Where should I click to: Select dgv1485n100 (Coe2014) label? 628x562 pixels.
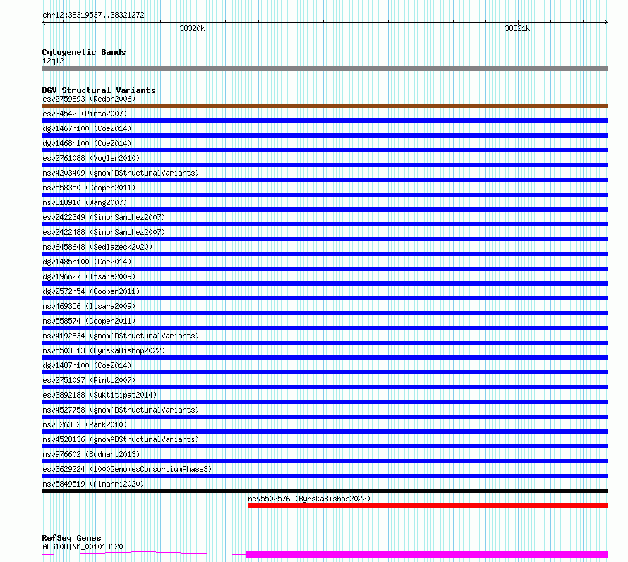[x=87, y=262]
